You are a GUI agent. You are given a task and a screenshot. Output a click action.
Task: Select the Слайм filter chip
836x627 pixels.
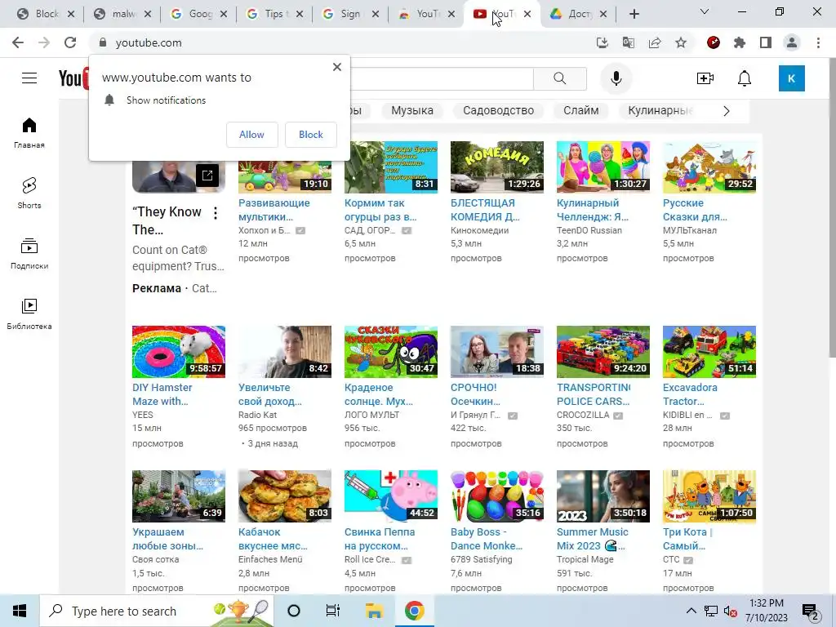[x=581, y=110]
